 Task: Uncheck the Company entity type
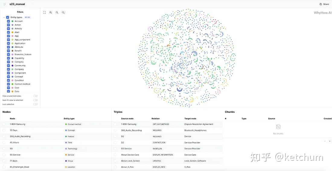coord(8,69)
